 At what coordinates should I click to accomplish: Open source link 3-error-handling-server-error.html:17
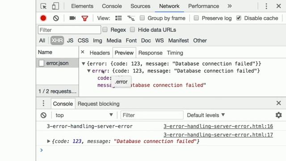point(218,135)
